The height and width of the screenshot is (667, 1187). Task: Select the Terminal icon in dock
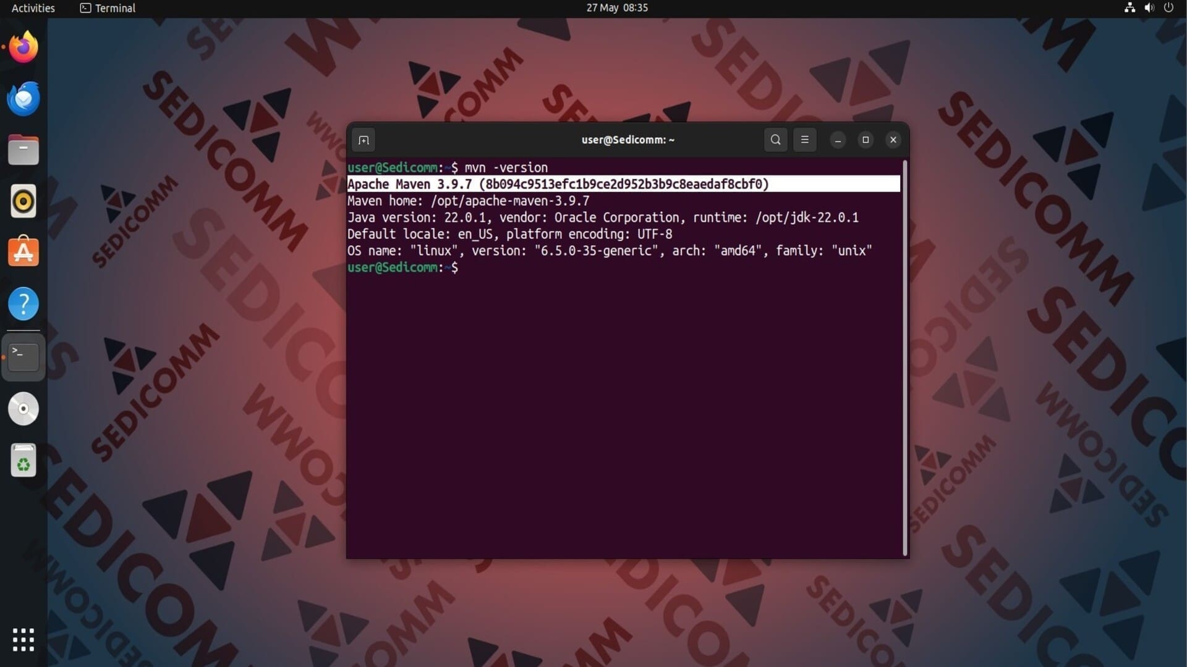pos(23,356)
